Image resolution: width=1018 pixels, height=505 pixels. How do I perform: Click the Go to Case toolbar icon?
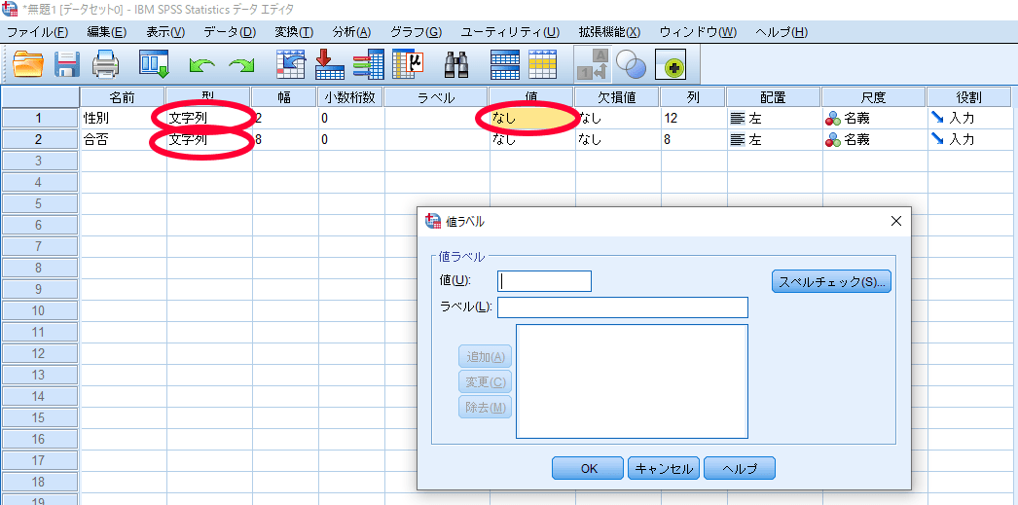tap(290, 64)
